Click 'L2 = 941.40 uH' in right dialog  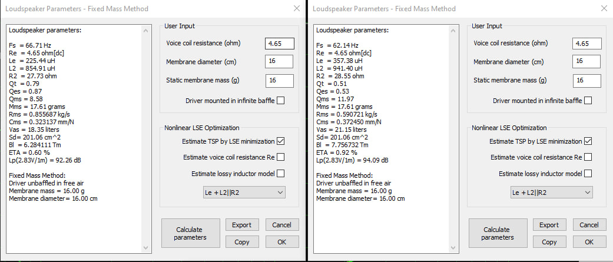(x=339, y=68)
